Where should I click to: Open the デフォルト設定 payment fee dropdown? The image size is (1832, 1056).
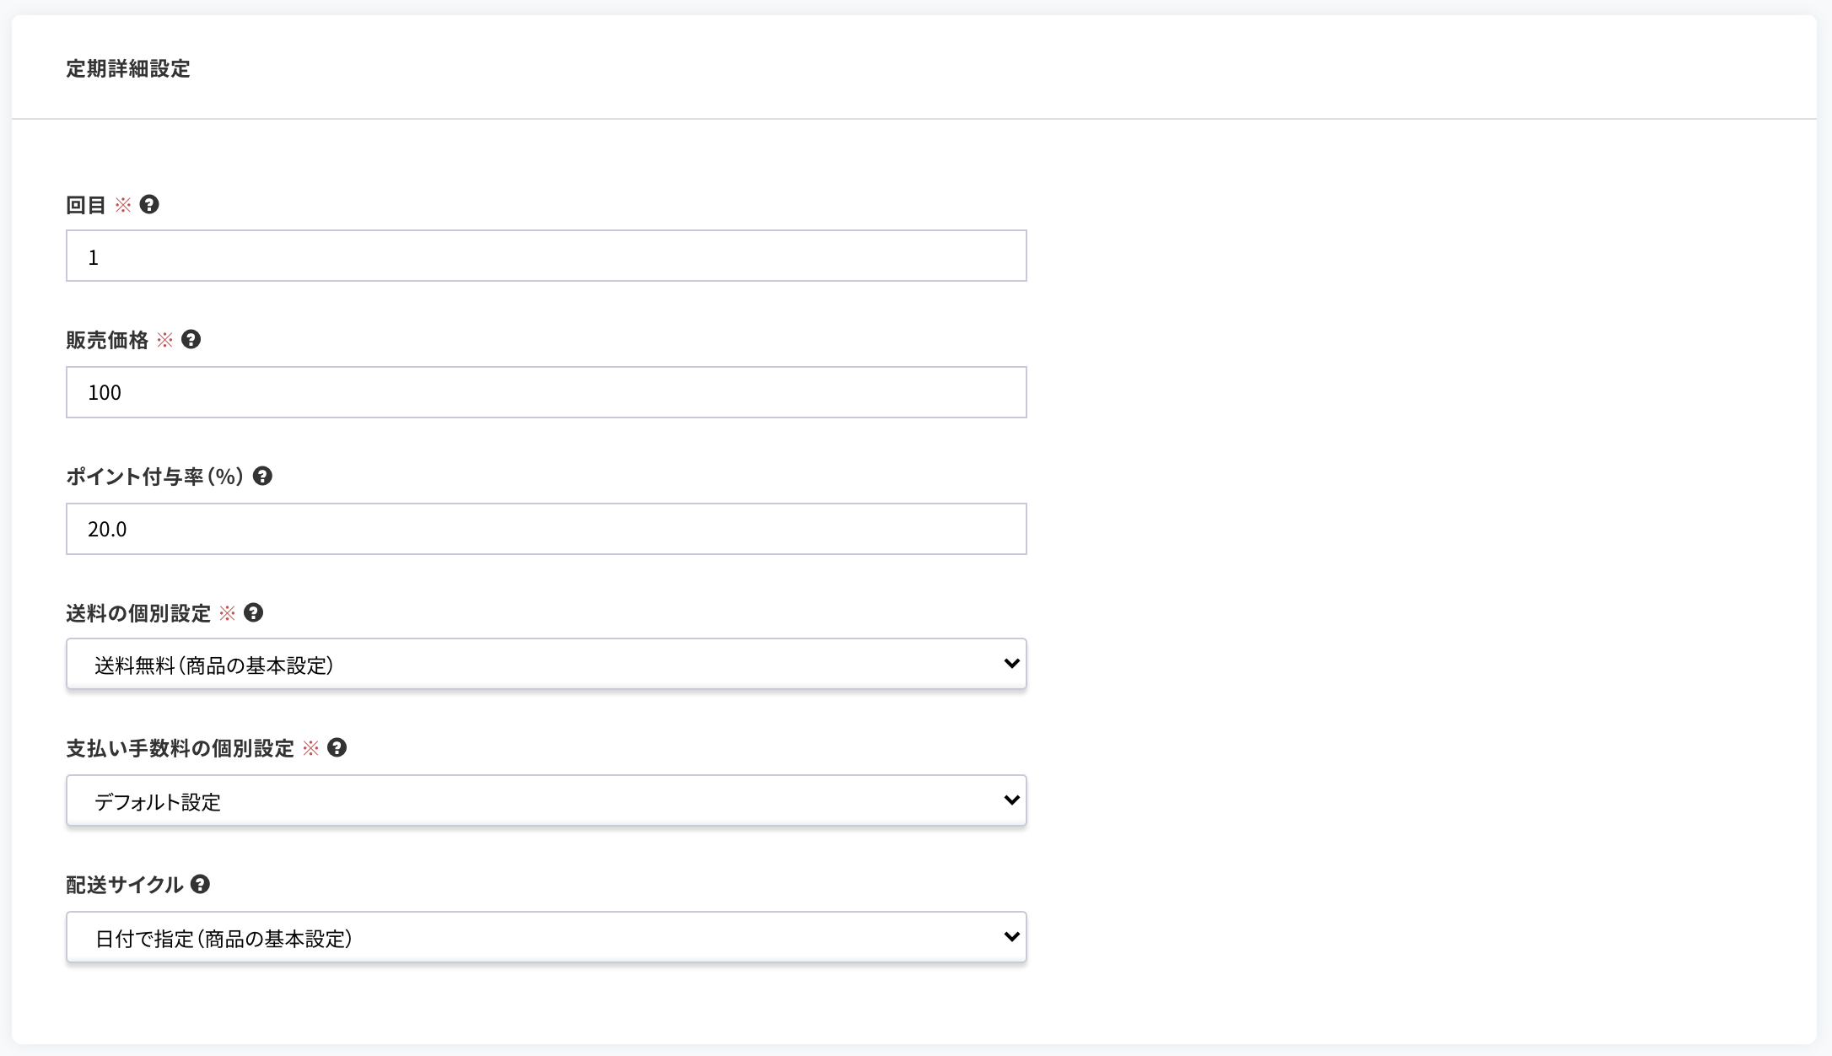547,800
